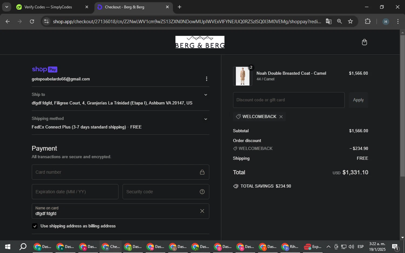This screenshot has width=405, height=253.
Task: Focus the Card number field
Action: click(120, 172)
